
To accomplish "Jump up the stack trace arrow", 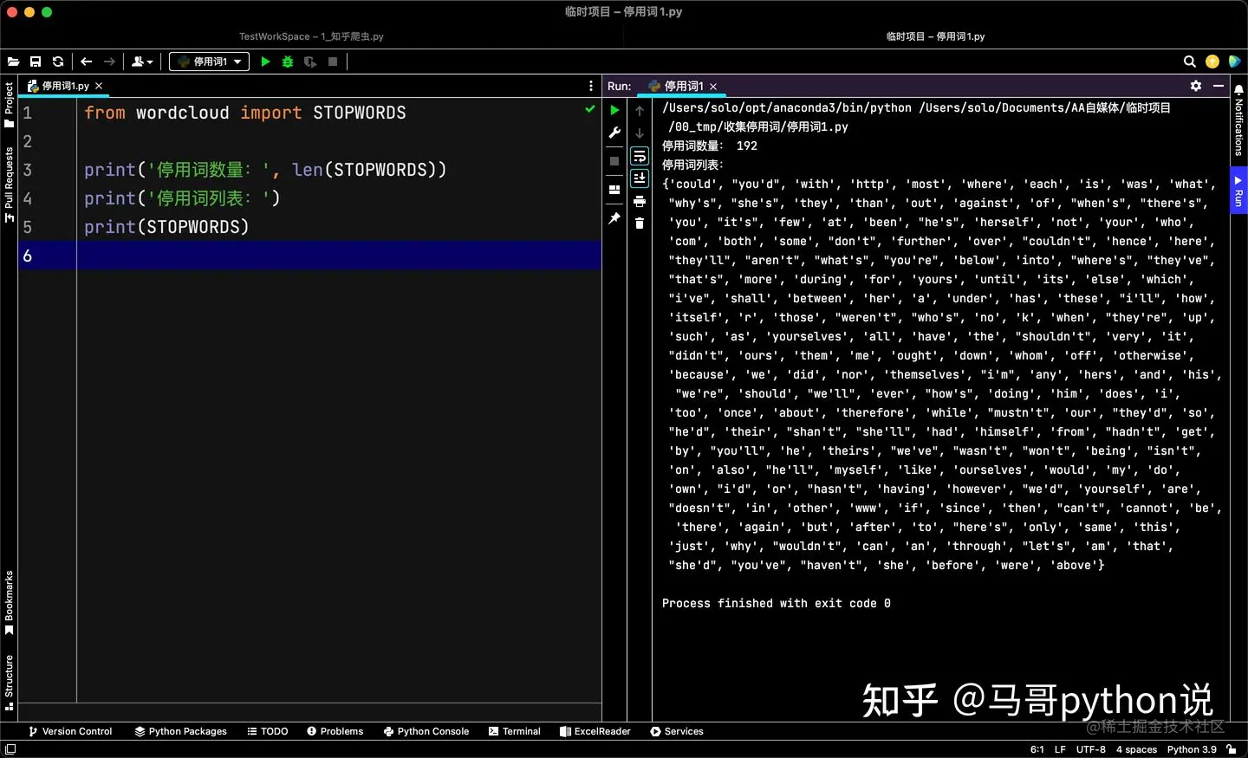I will 640,111.
